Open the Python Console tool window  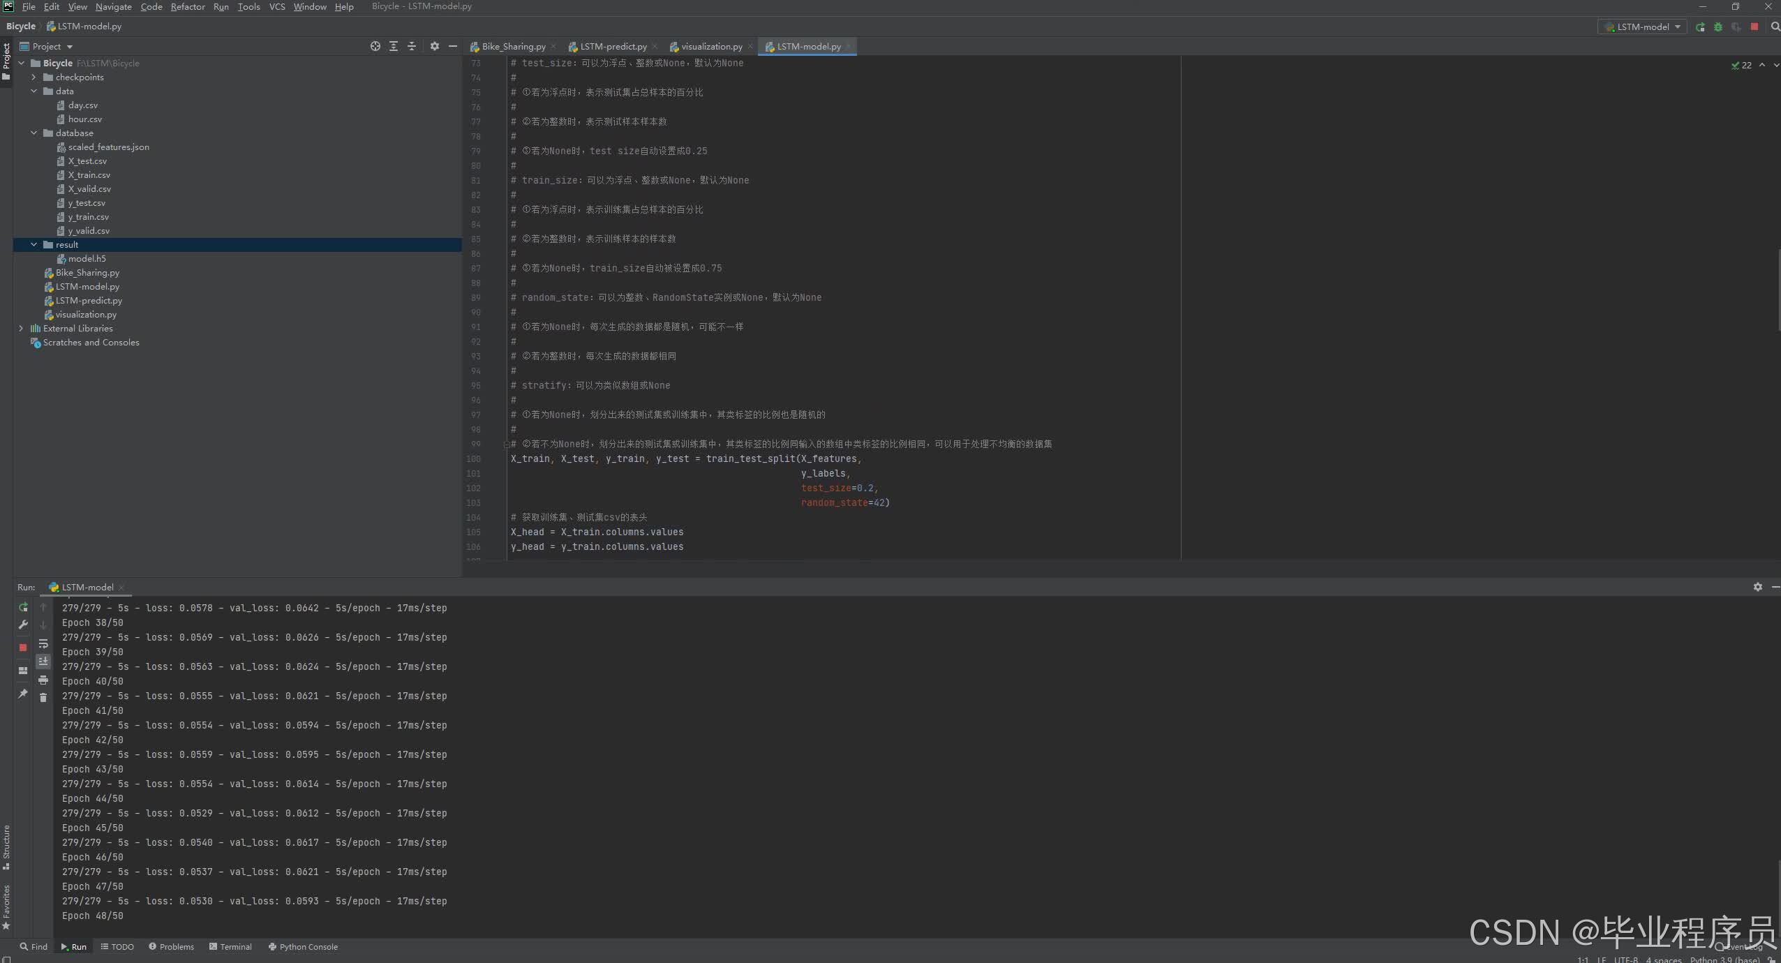(303, 947)
